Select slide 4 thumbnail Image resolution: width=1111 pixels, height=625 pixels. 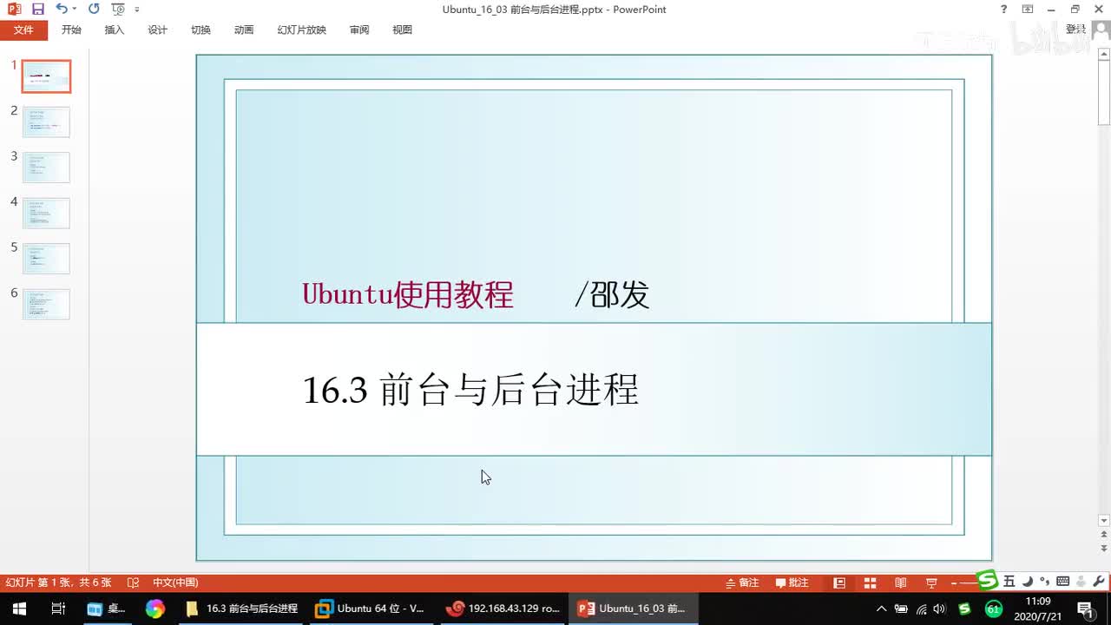tap(46, 214)
